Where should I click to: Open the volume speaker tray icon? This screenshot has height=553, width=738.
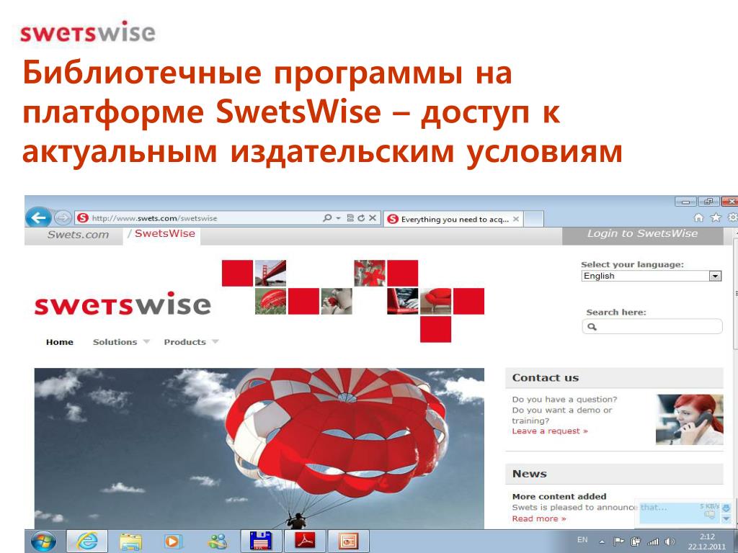click(x=670, y=541)
